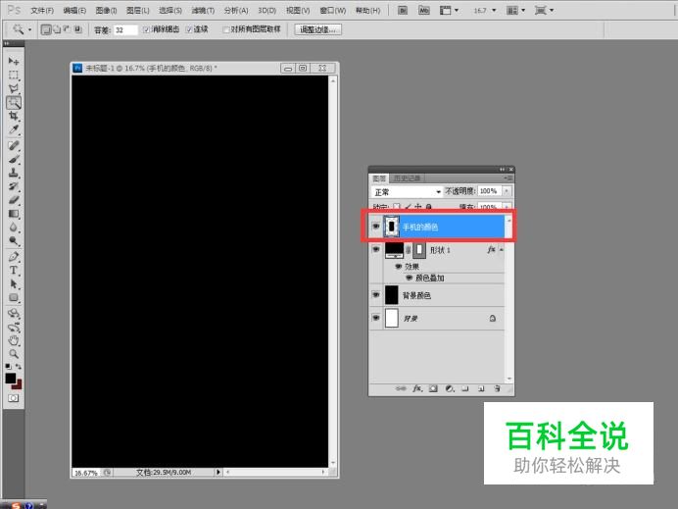This screenshot has height=509, width=678.
Task: Select the Hand tool
Action: click(x=14, y=340)
